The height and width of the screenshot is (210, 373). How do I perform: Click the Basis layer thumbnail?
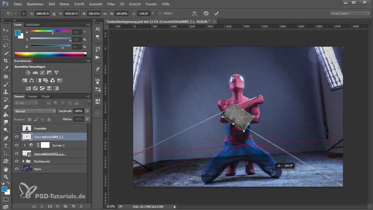(x=27, y=169)
